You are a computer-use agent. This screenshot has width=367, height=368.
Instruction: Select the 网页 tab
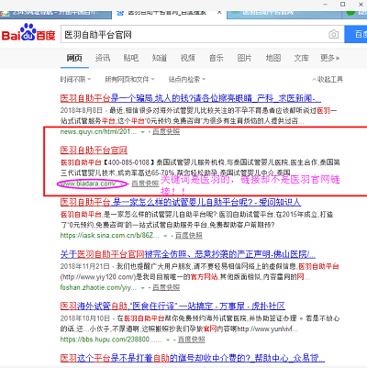[74, 58]
